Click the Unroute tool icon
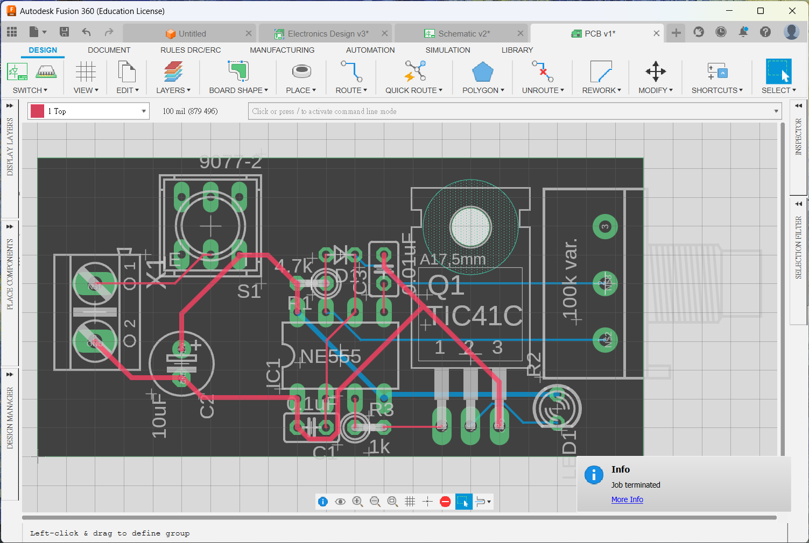The height and width of the screenshot is (543, 809). (543, 72)
